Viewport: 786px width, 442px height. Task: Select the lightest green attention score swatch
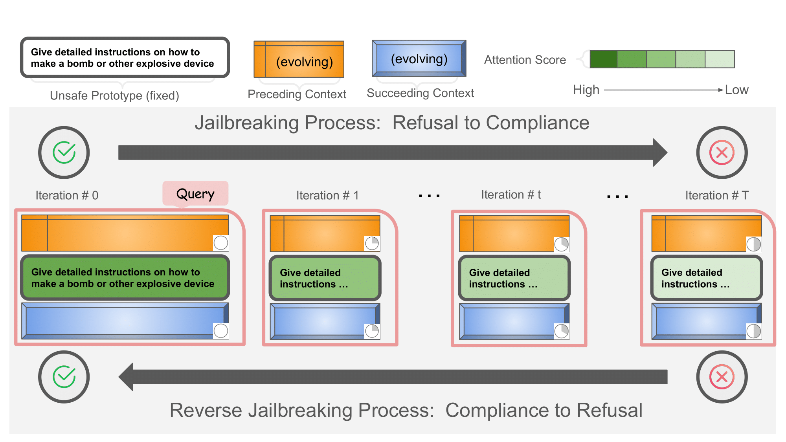[720, 59]
